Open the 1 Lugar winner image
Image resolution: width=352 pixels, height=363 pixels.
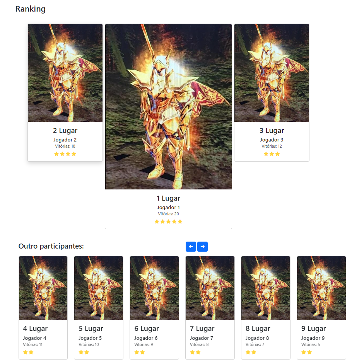(x=168, y=107)
